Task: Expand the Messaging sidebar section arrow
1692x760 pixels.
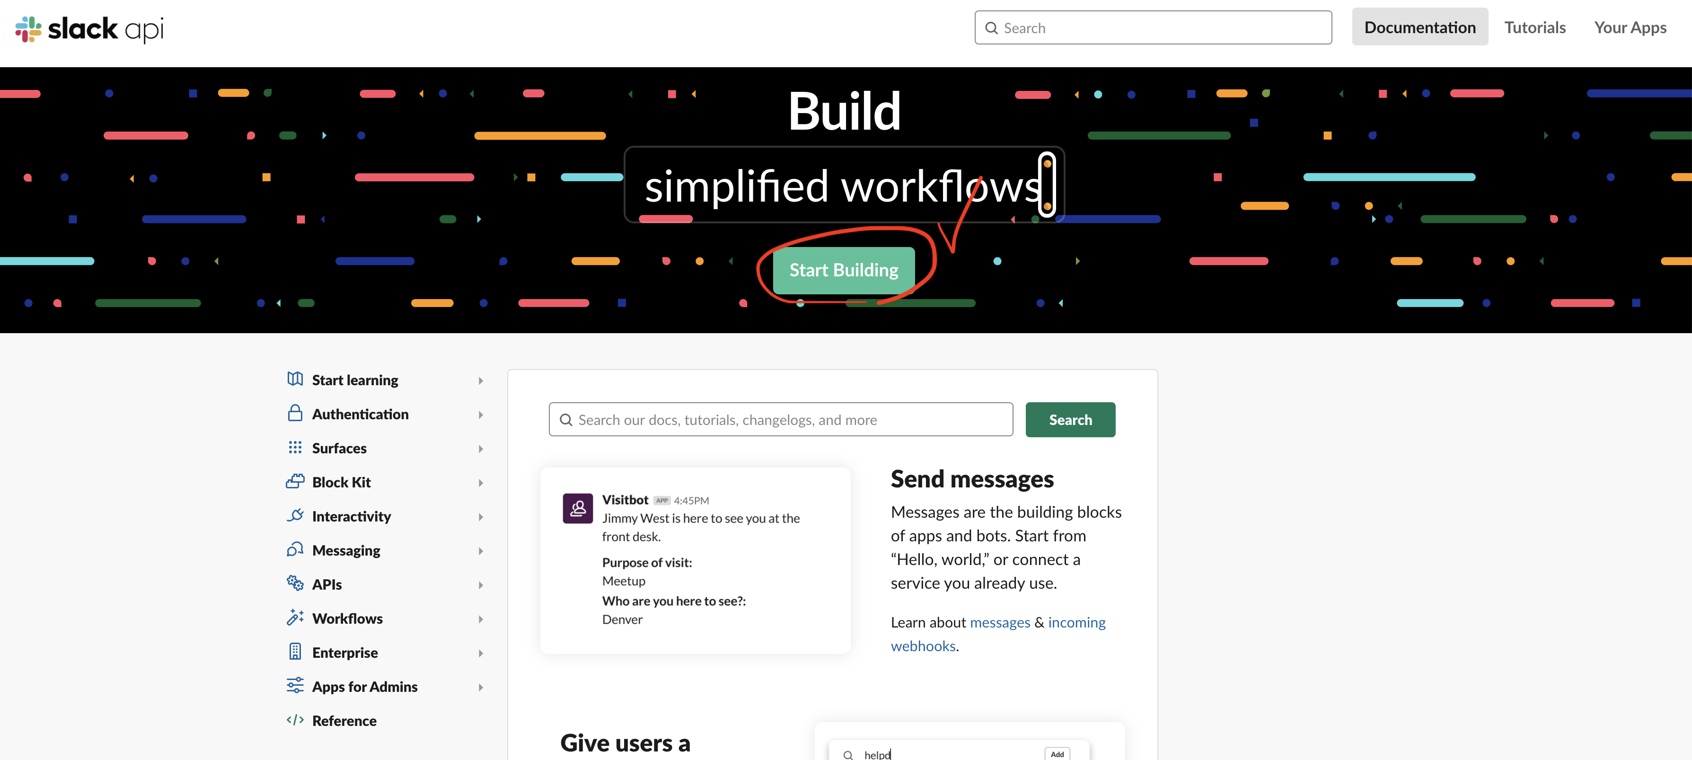Action: [x=481, y=551]
